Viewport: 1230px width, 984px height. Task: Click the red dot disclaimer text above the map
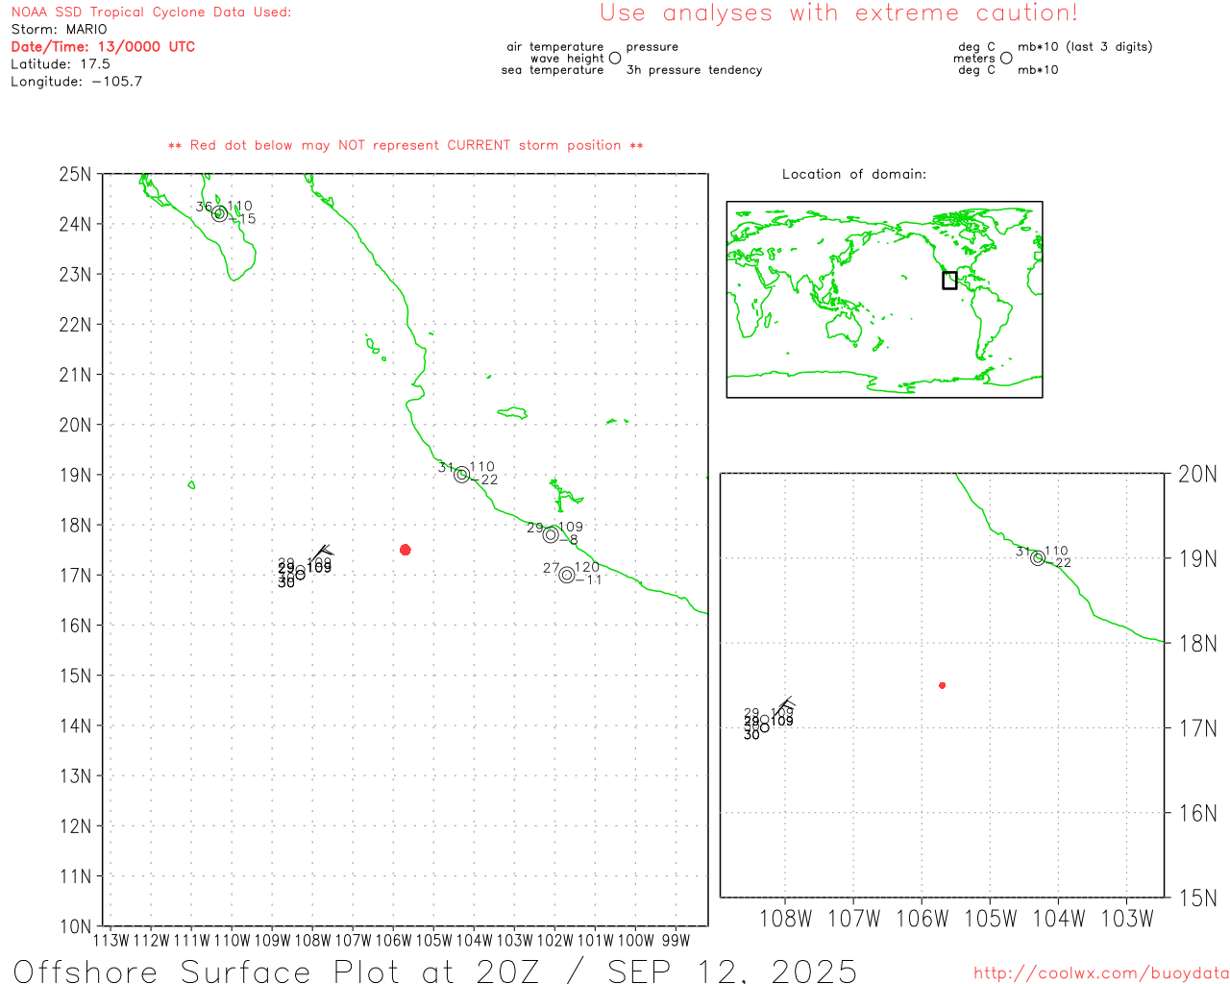point(406,145)
